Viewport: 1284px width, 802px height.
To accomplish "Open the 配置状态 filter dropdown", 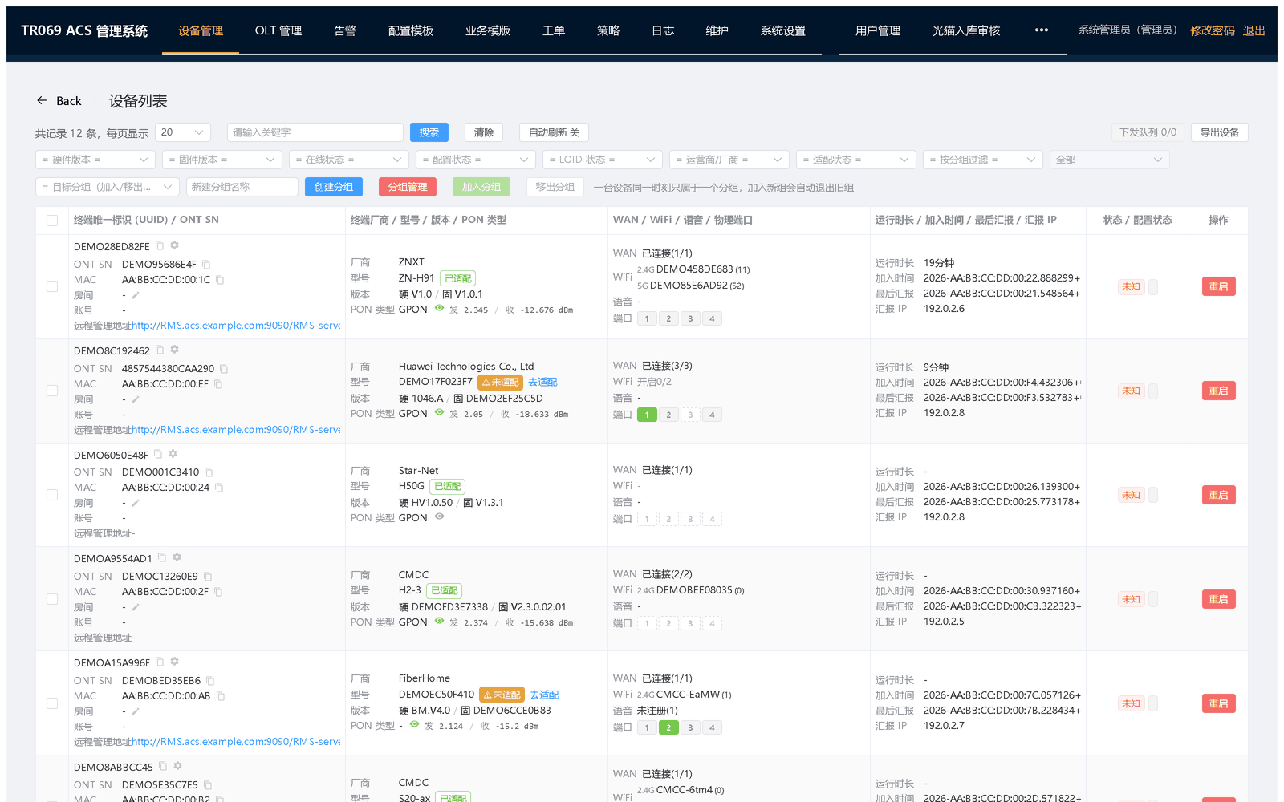I will tap(475, 160).
